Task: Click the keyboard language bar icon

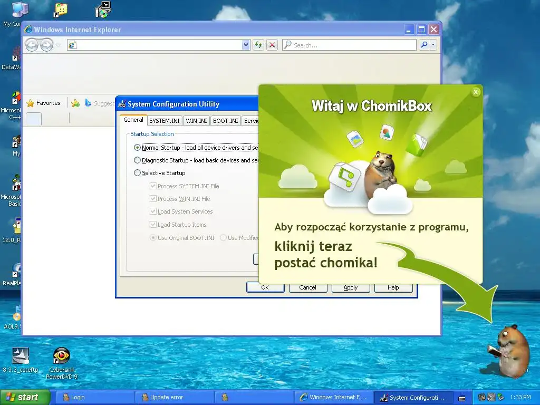Action: click(x=462, y=398)
